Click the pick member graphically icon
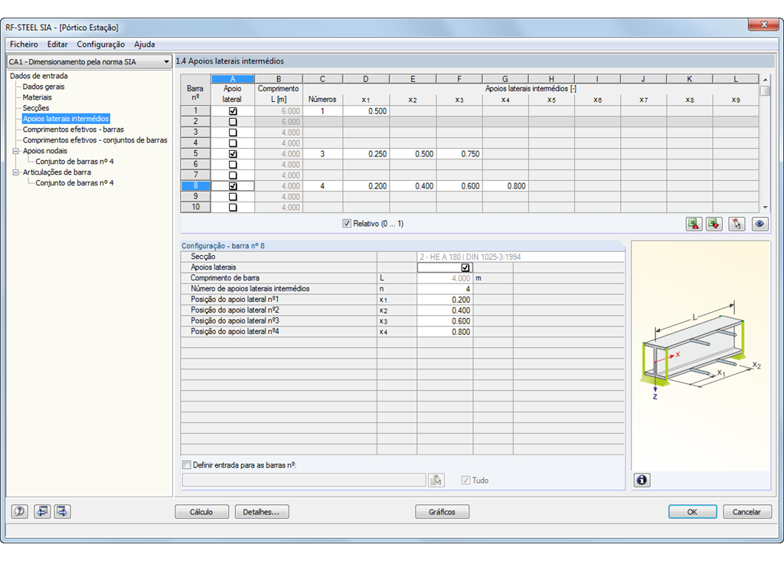The width and height of the screenshot is (784, 561). tap(737, 225)
